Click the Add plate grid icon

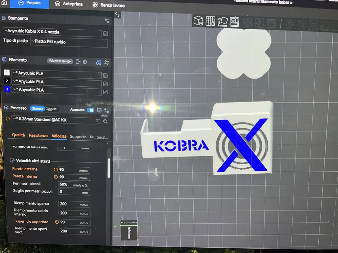210,21
